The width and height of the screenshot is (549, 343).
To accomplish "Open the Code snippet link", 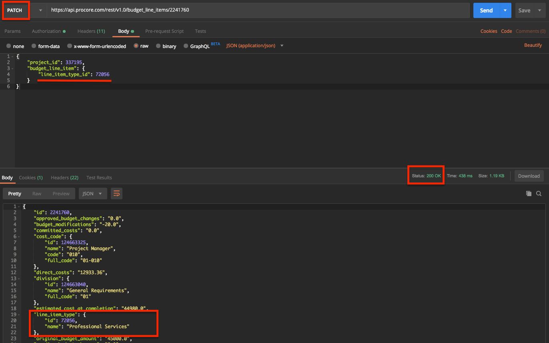I will click(x=507, y=31).
